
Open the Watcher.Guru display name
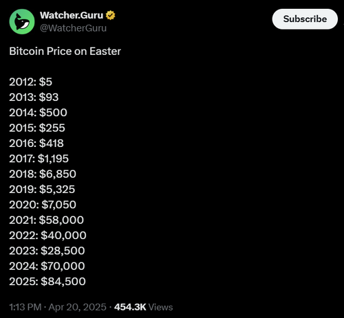[x=72, y=15]
